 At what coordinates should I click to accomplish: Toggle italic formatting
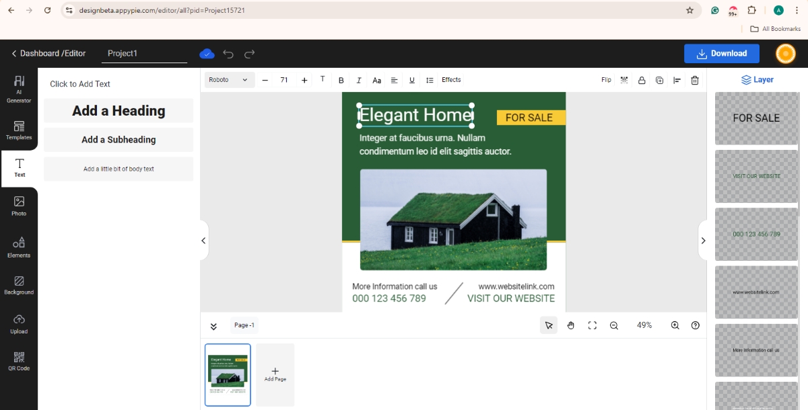(x=359, y=80)
